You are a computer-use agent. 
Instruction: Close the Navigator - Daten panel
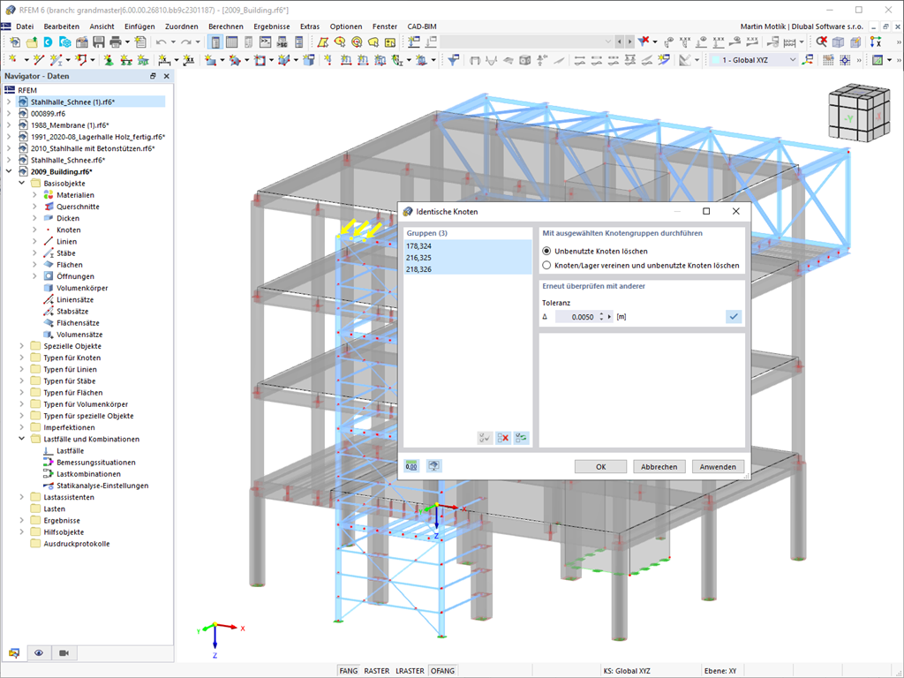167,76
